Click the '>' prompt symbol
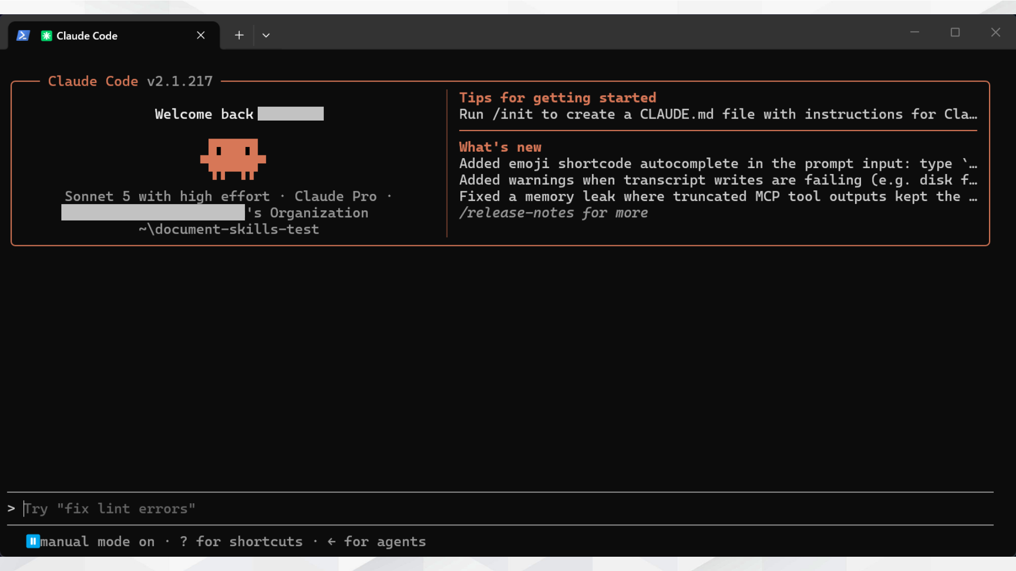 click(x=11, y=509)
